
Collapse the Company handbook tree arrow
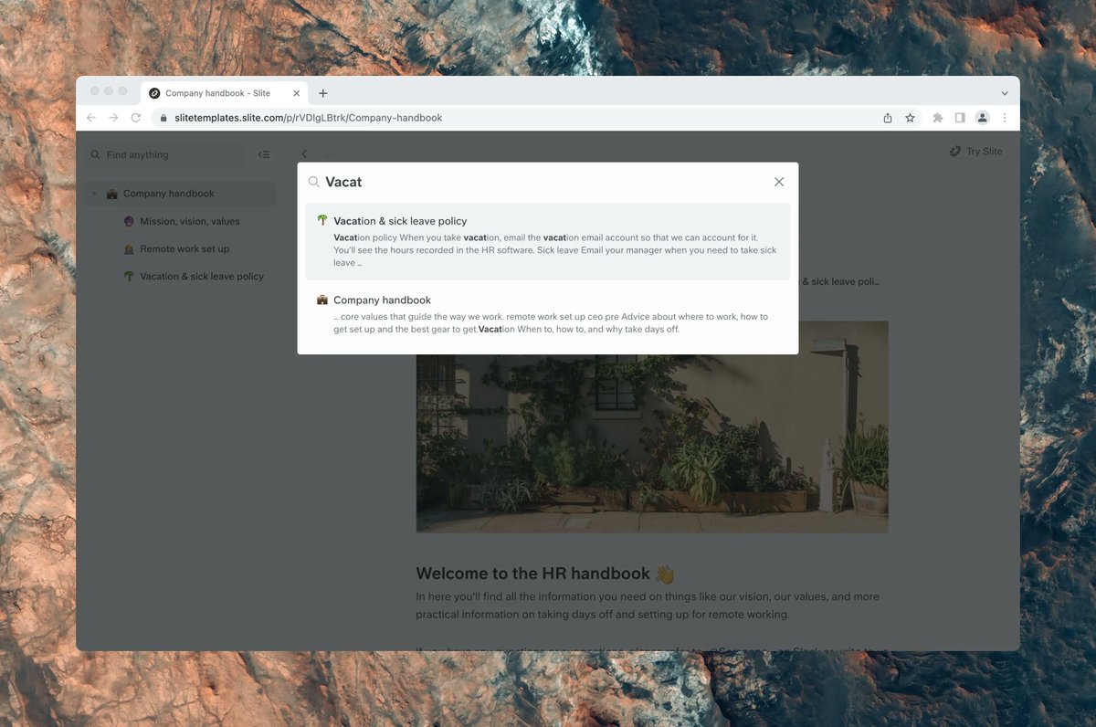pos(94,194)
